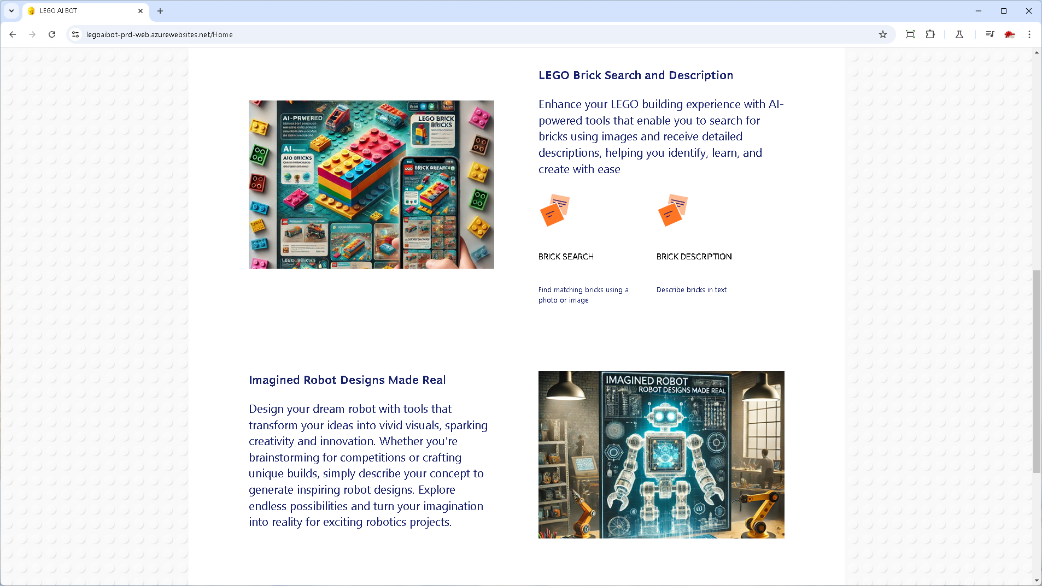Open the BRICK SEARCH link
Viewport: 1042px width, 586px height.
(566, 257)
